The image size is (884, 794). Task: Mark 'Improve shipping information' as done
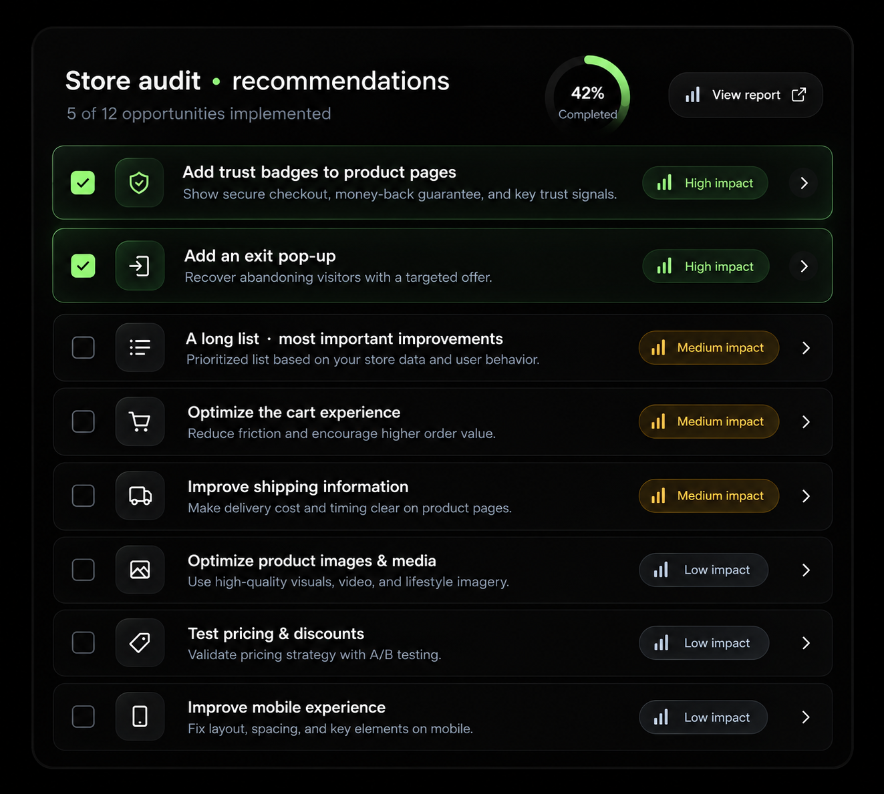84,495
